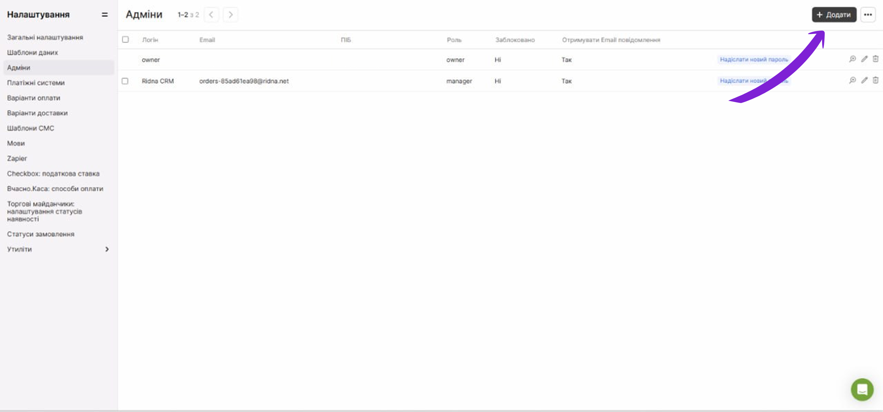883x412 pixels.
Task: Open Платіжні системи settings
Action: [36, 83]
